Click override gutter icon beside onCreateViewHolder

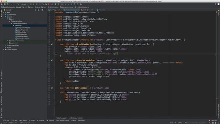(x=52, y=61)
